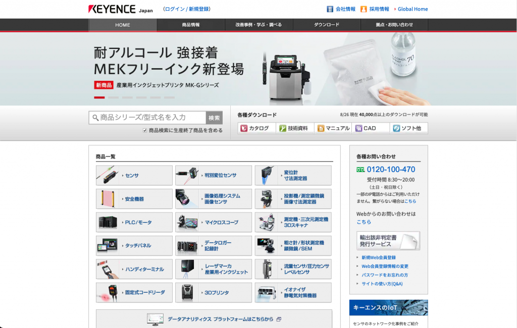
Task: Click the MK-Gシリーズ banner headline
Action: click(169, 61)
